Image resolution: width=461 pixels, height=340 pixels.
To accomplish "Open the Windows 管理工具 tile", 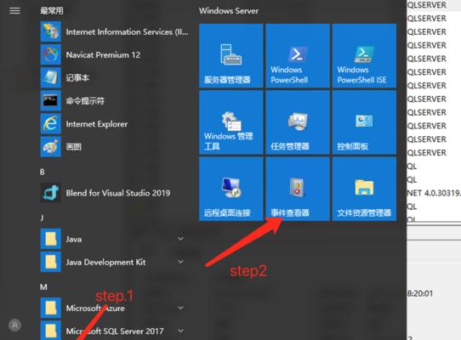I will 230,122.
